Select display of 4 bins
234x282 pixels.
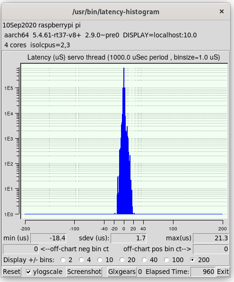(81, 260)
